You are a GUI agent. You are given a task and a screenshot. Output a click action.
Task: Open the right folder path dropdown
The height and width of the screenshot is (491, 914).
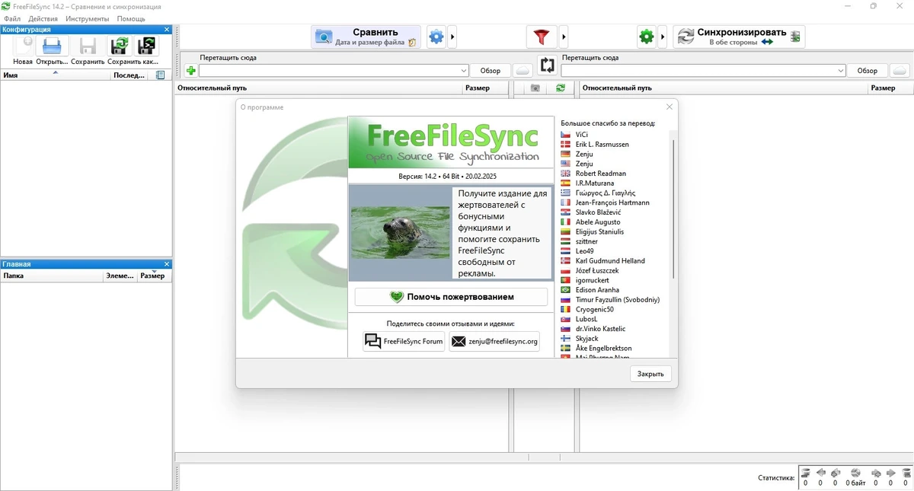[x=841, y=71]
